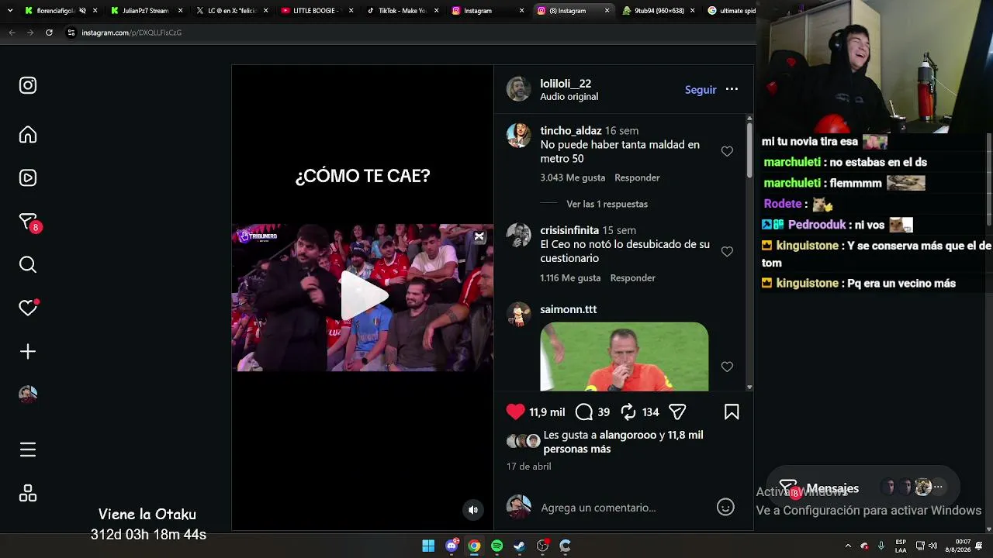Open the emoji picker smiley icon
Screen dimensions: 993x558
(725, 508)
